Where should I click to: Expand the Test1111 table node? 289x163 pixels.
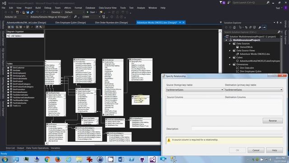(8, 105)
